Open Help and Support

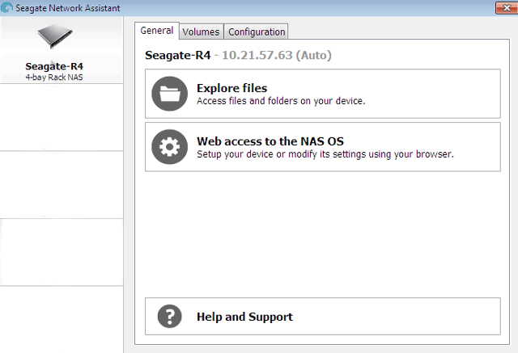pyautogui.click(x=244, y=317)
